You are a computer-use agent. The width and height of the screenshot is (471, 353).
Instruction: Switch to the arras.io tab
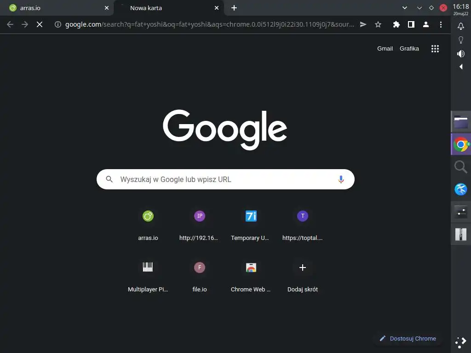(x=57, y=8)
